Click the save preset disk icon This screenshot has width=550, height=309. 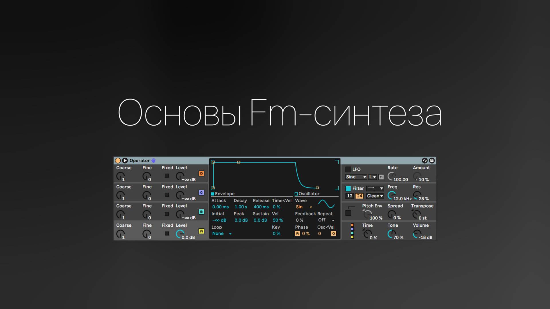pos(432,161)
